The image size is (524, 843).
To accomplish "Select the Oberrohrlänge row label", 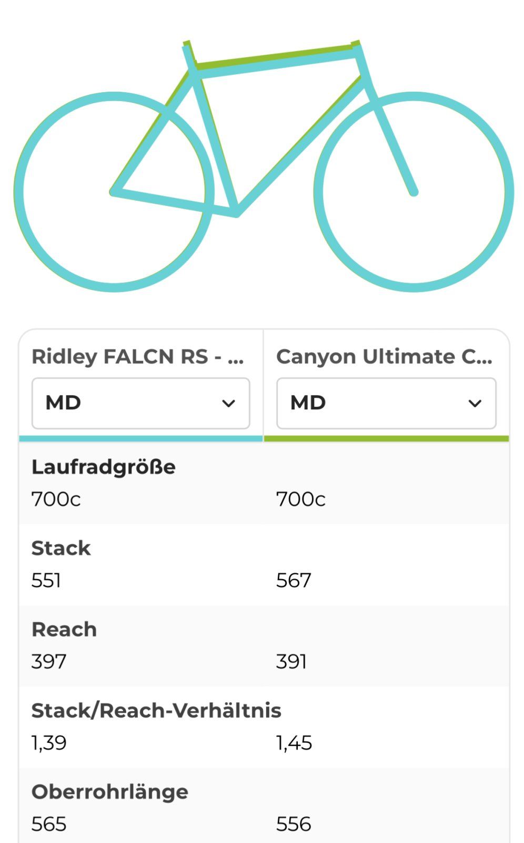I will 110,791.
